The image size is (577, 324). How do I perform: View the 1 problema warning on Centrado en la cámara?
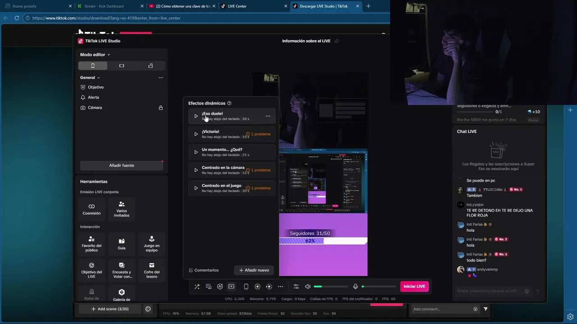coord(258,170)
